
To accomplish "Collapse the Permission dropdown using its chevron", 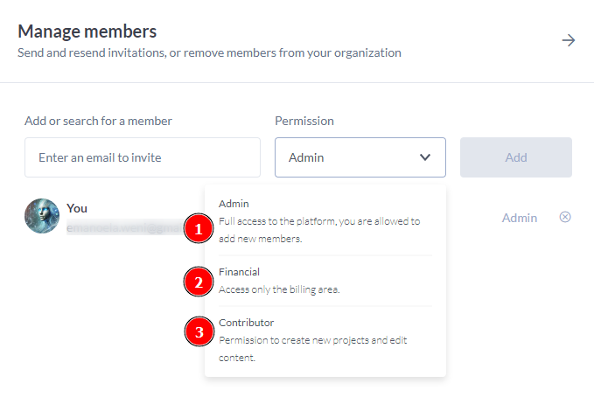I will coord(425,157).
